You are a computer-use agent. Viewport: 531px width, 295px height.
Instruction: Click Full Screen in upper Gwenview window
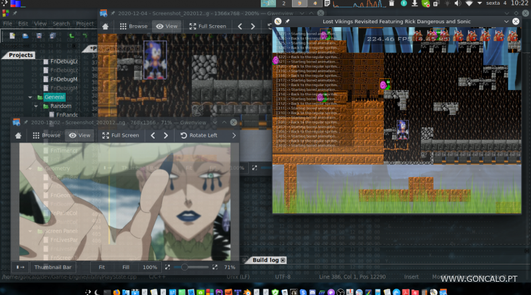208,26
